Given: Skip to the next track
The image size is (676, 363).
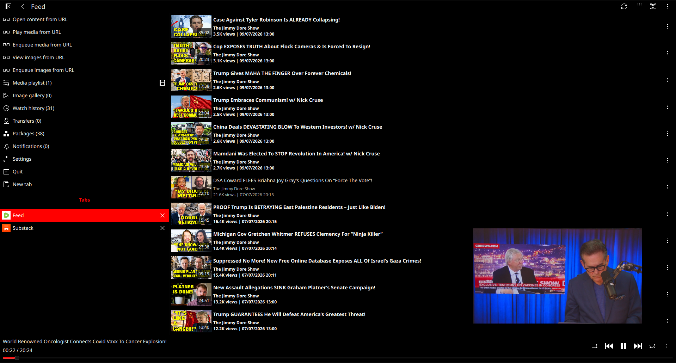Looking at the screenshot, I should coord(638,346).
